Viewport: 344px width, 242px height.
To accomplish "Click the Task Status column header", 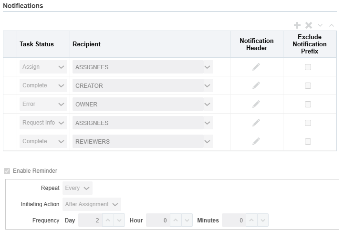I will [43, 44].
